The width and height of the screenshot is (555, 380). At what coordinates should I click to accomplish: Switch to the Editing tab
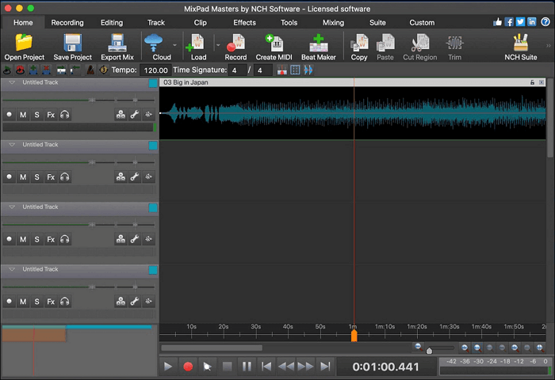tap(112, 23)
